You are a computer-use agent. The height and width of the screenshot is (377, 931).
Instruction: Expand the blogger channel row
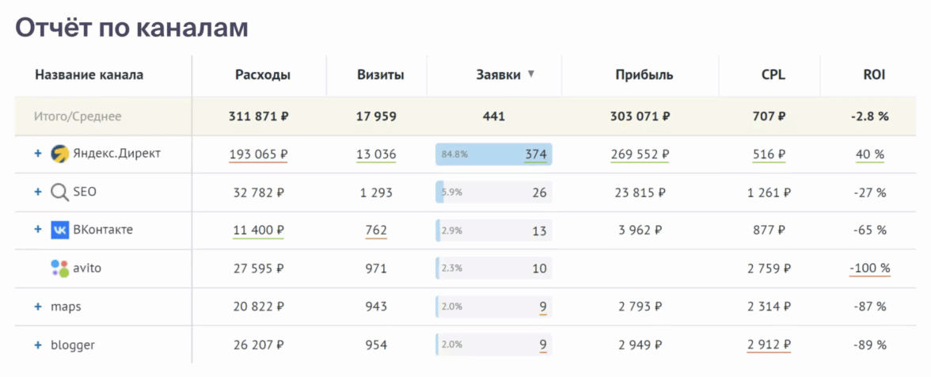(38, 345)
